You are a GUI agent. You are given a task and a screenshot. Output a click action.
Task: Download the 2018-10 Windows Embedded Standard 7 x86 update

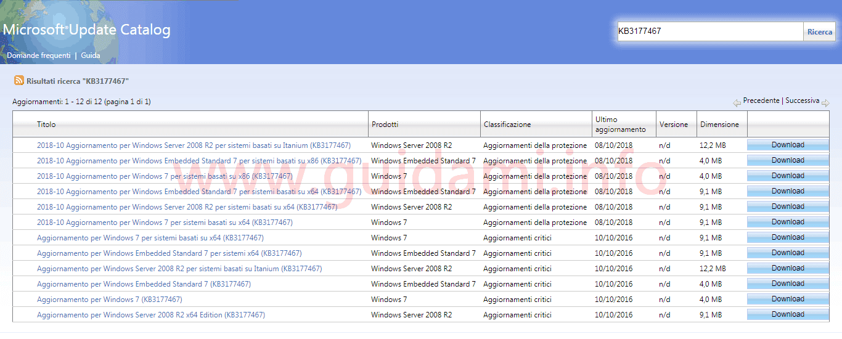(788, 160)
